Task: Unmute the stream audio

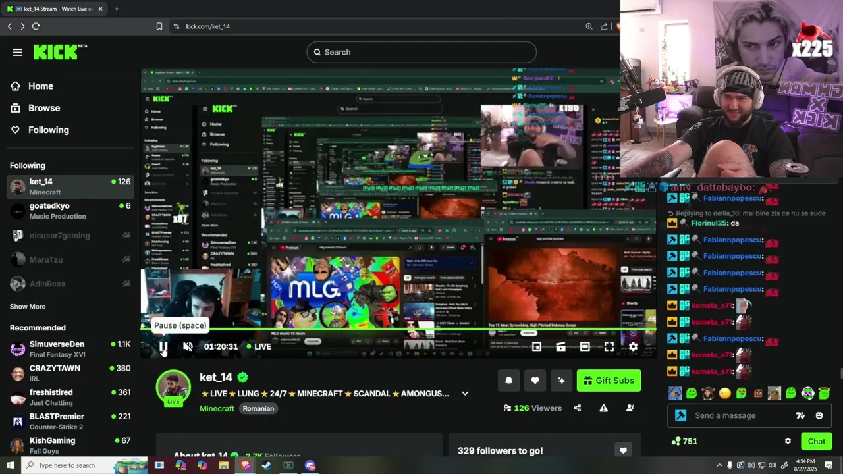Action: (188, 346)
